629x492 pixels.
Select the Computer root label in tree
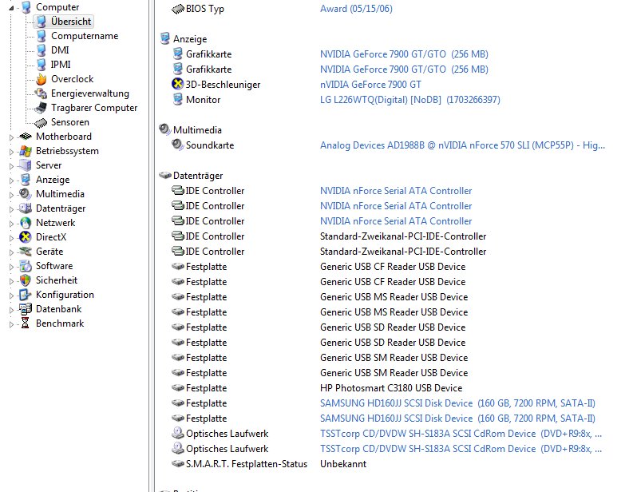pyautogui.click(x=57, y=7)
